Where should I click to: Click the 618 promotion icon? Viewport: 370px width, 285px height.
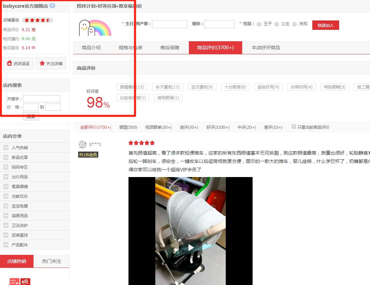click(x=25, y=282)
